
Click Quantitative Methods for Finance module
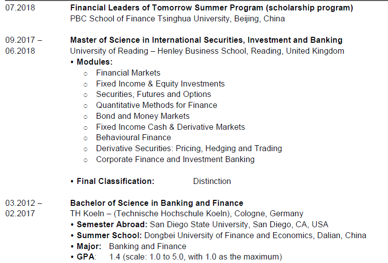156,105
